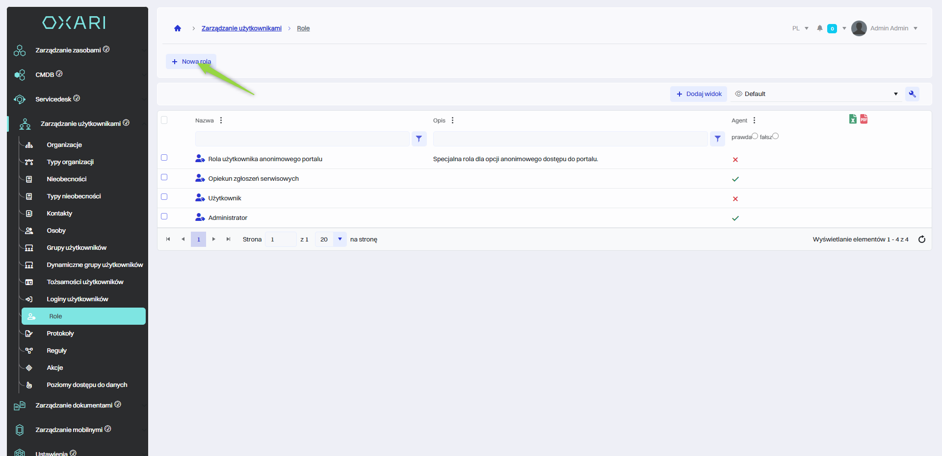942x456 pixels.
Task: Open the items per page dropdown
Action: point(340,240)
